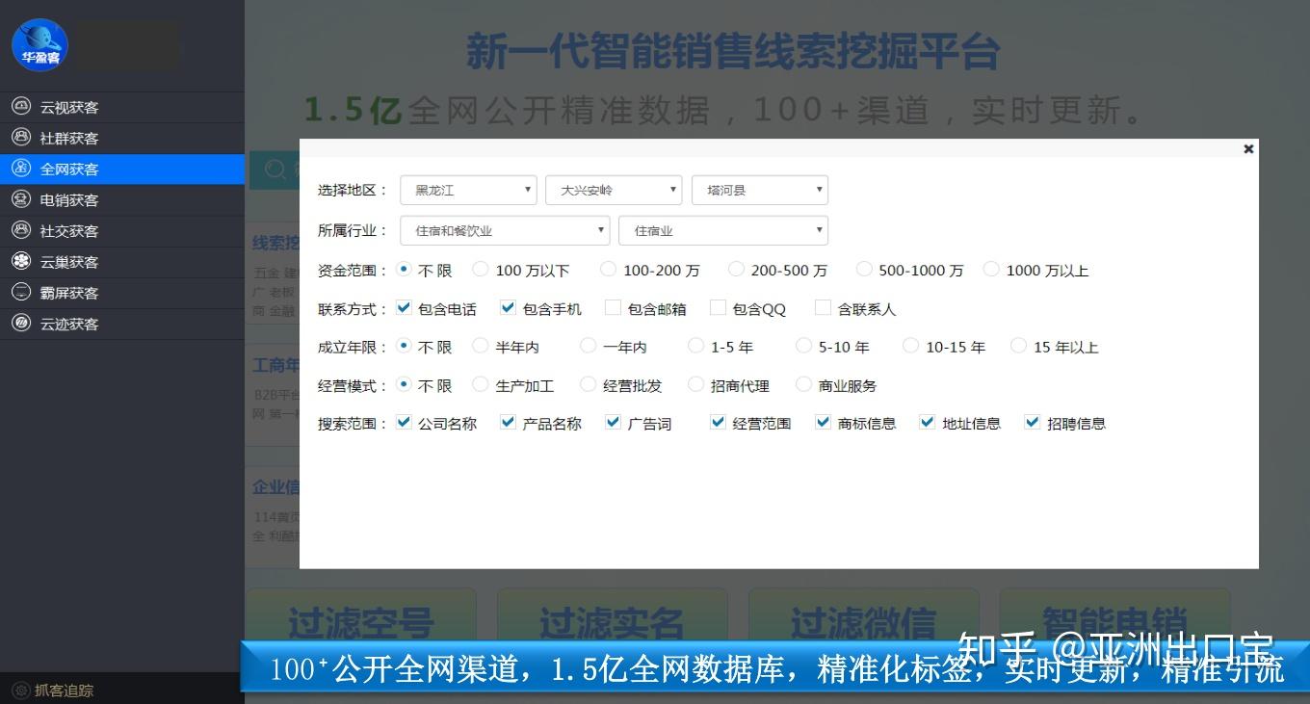Select 1000万以上 capital radio button
1310x704 pixels.
point(991,269)
